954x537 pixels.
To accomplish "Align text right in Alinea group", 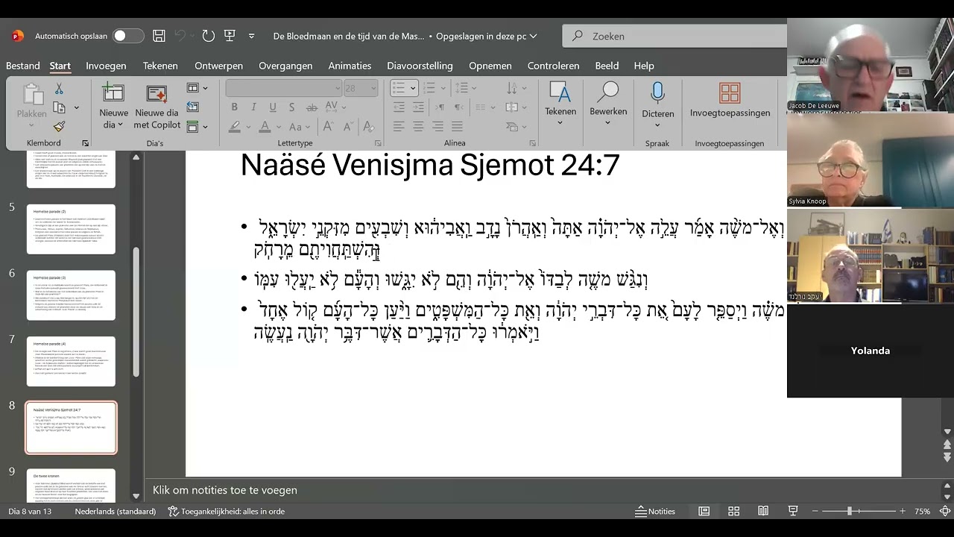I will click(438, 127).
